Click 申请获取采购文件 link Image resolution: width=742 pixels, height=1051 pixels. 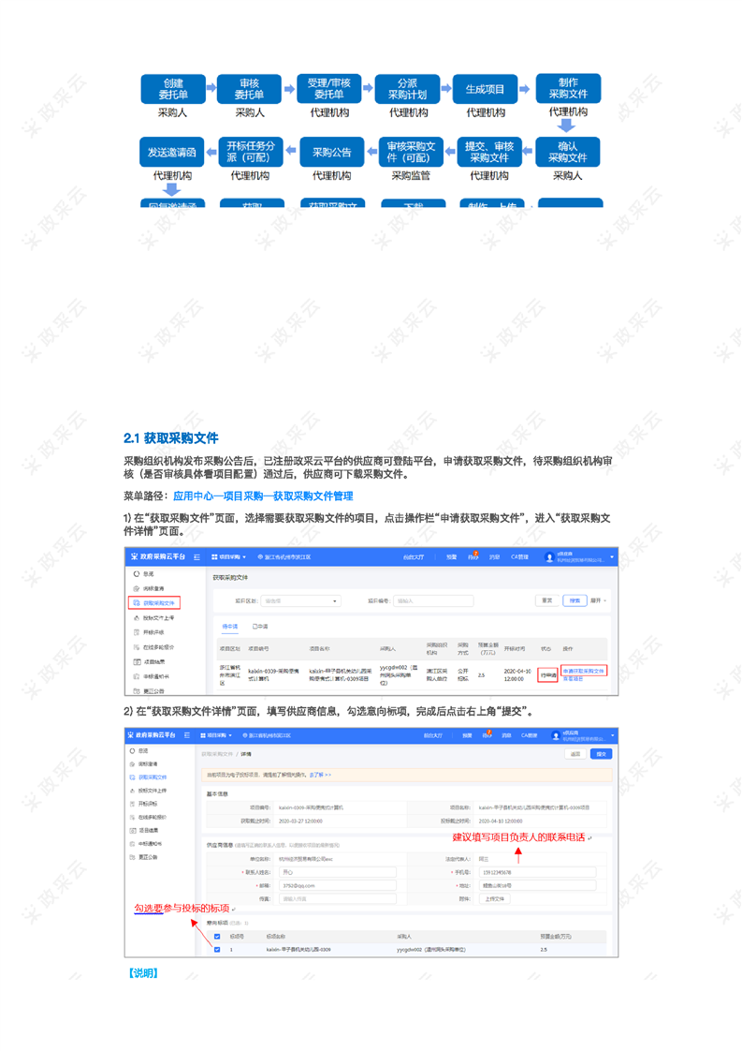(x=584, y=671)
